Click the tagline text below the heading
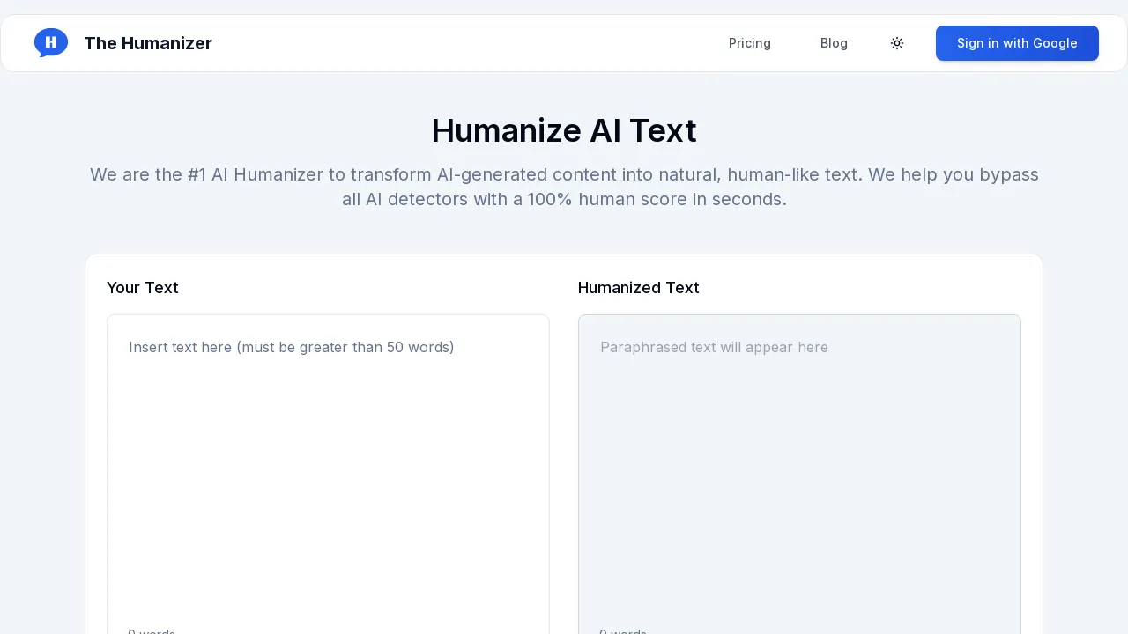 click(564, 187)
